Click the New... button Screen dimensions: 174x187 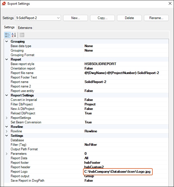tap(75, 18)
